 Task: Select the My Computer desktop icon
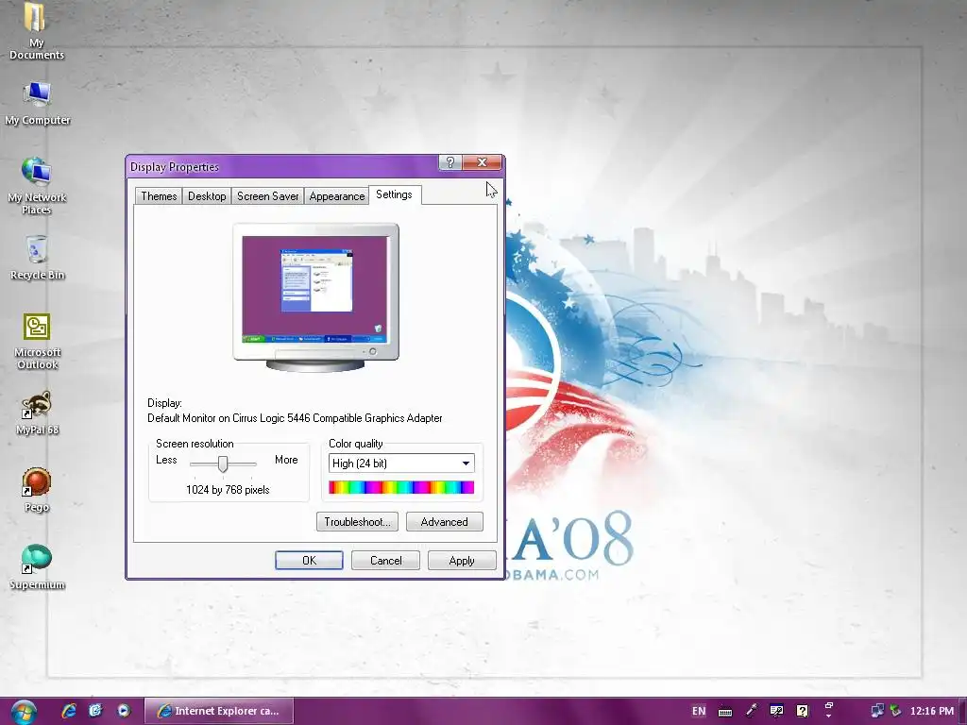pos(37,104)
